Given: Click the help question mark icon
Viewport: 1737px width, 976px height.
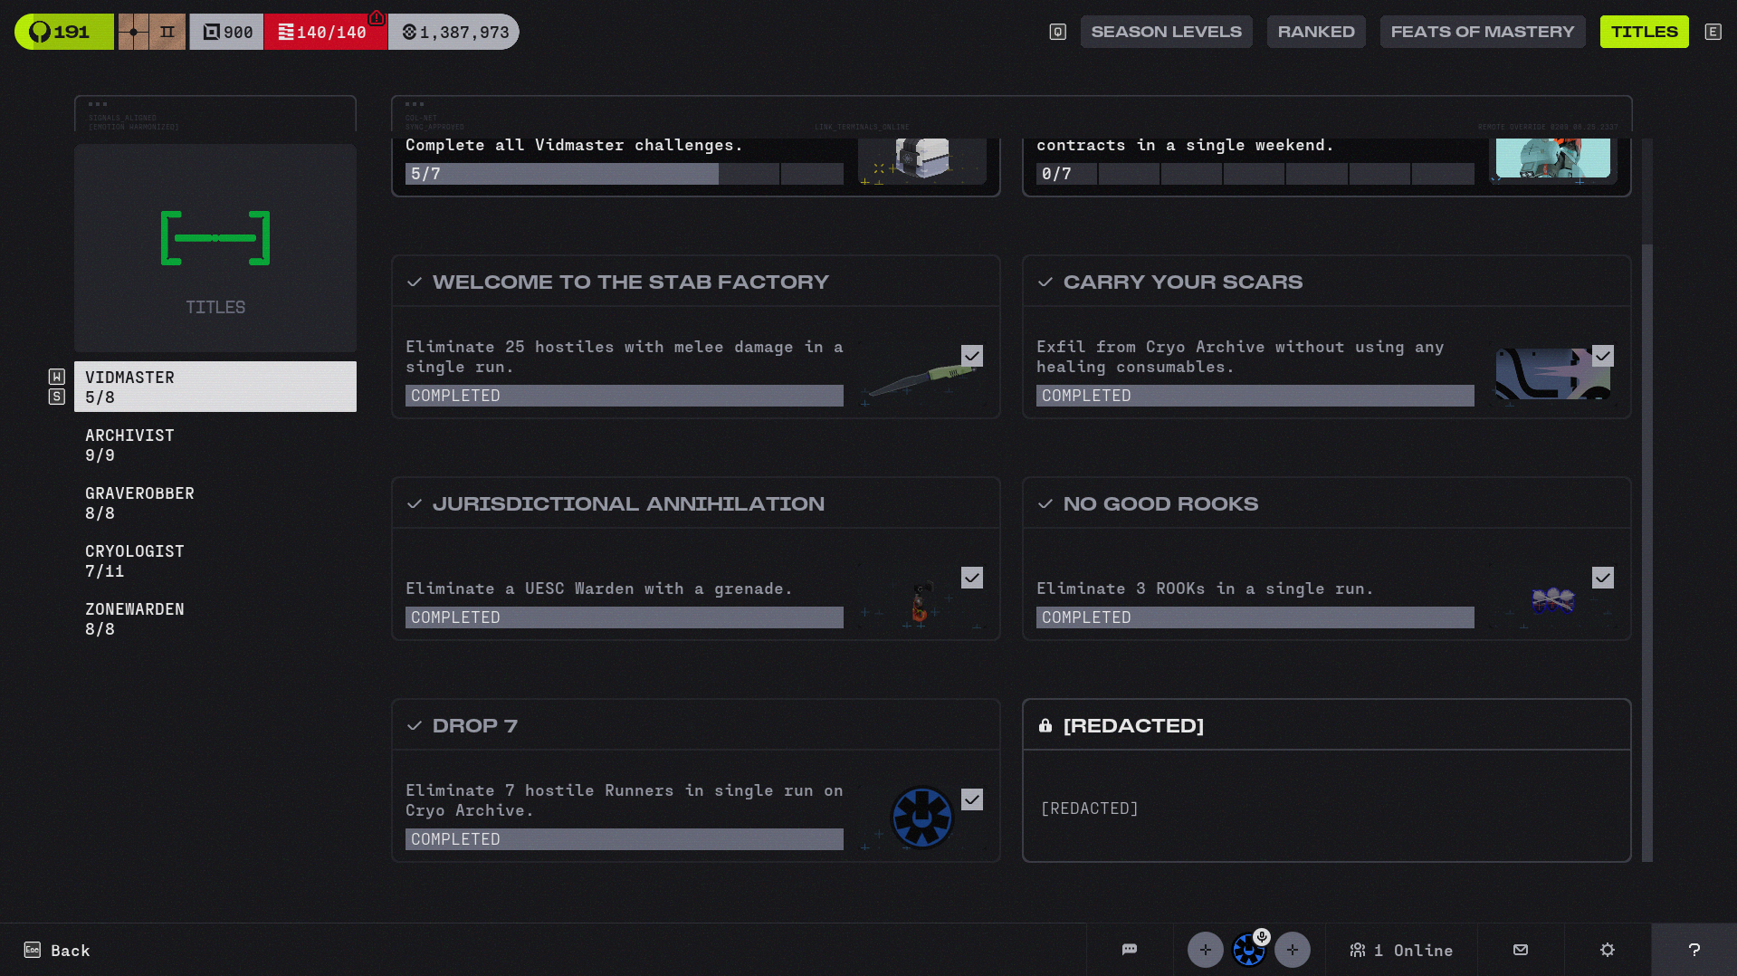Looking at the screenshot, I should point(1694,950).
